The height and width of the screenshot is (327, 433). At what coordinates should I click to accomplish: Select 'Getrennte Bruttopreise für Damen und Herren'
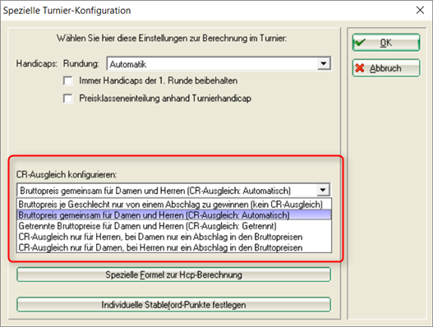coord(174,226)
